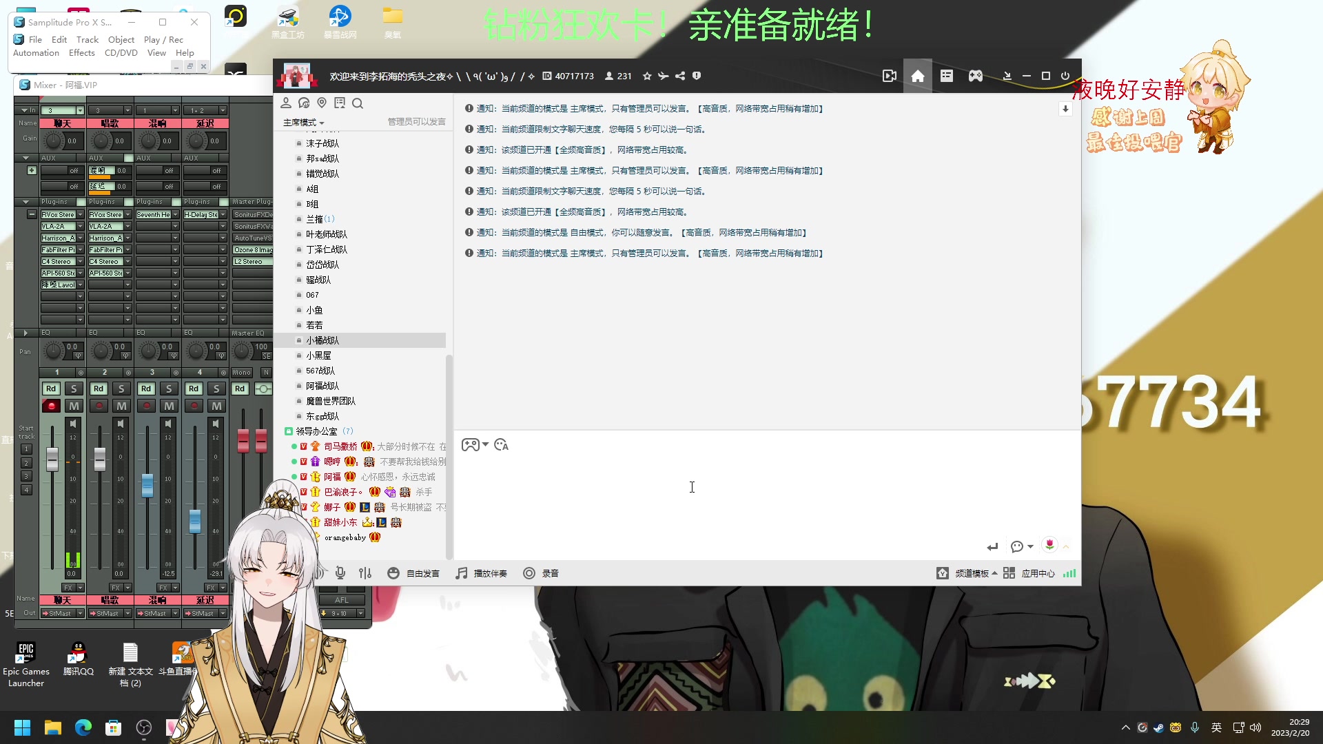Open the user profile icon above channel list
Viewport: 1323px width, 744px height.
[x=286, y=103]
